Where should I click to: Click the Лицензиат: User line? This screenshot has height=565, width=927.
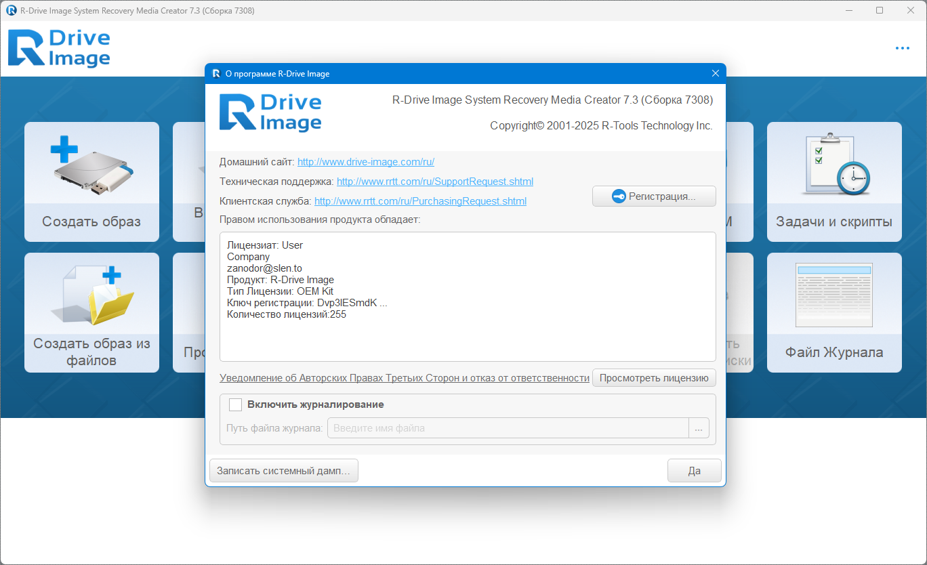[x=265, y=245]
